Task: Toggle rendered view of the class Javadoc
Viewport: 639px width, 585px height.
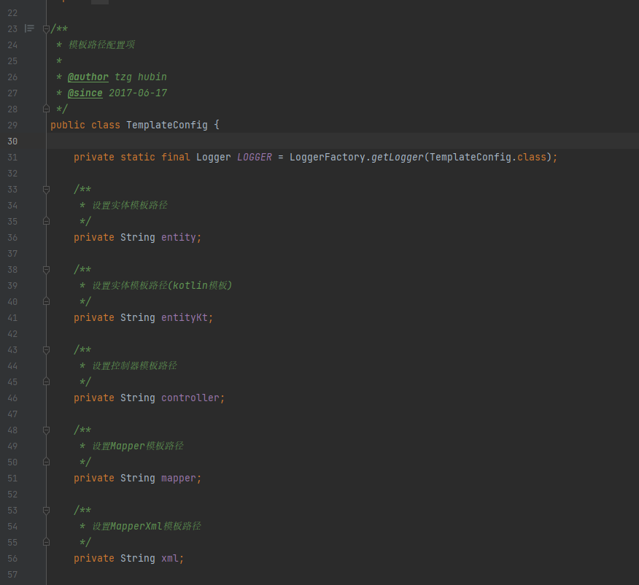Action: tap(28, 28)
